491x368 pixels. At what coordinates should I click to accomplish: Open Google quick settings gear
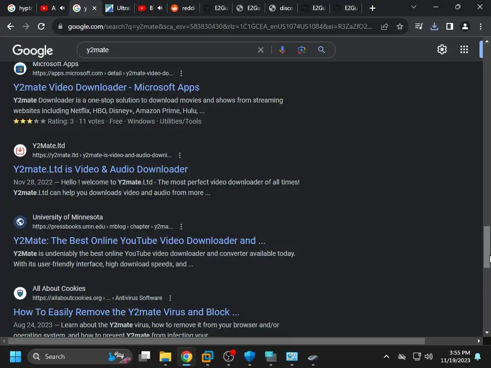[442, 49]
